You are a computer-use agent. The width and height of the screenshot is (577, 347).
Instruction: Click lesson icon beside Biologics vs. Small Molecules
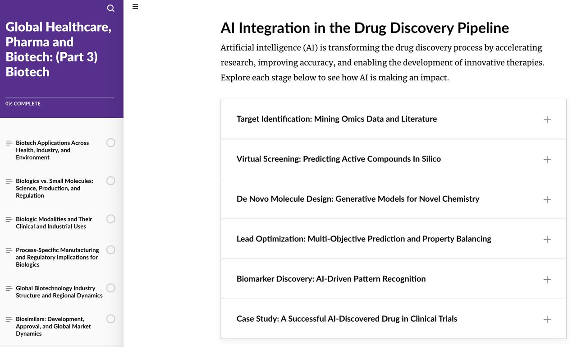(x=9, y=181)
